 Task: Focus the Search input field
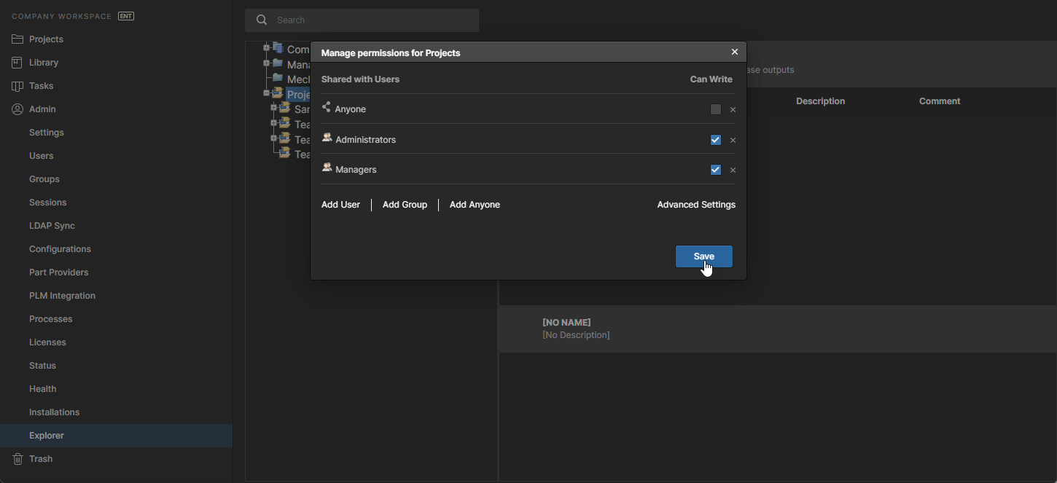[x=372, y=20]
